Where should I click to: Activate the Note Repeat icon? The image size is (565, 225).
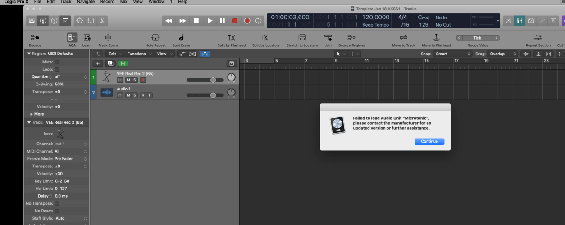(x=155, y=38)
